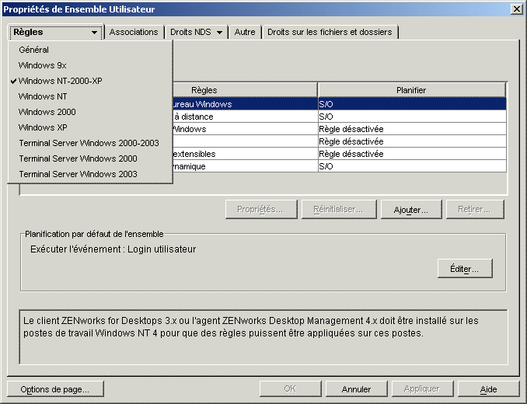Close the Propriétés de Ensemble Utilisateur window
Viewport: 527px width, 404px height.
tap(515, 9)
